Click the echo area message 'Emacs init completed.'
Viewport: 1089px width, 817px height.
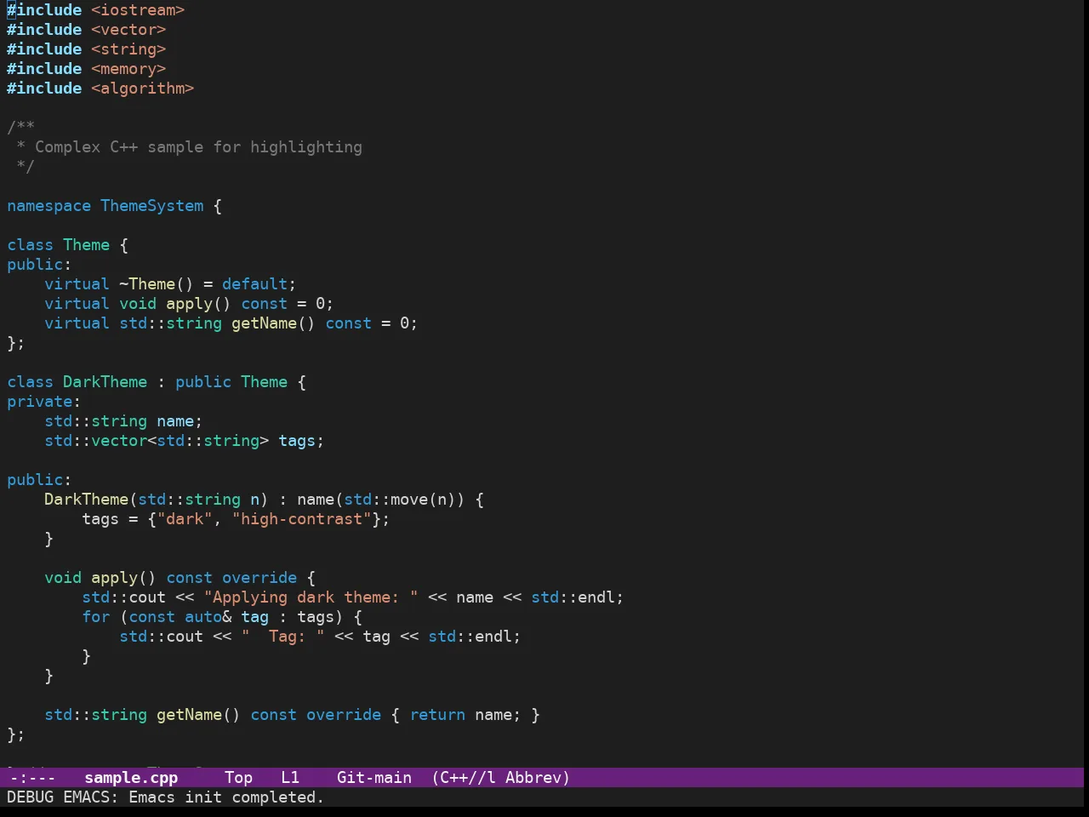[x=226, y=797]
